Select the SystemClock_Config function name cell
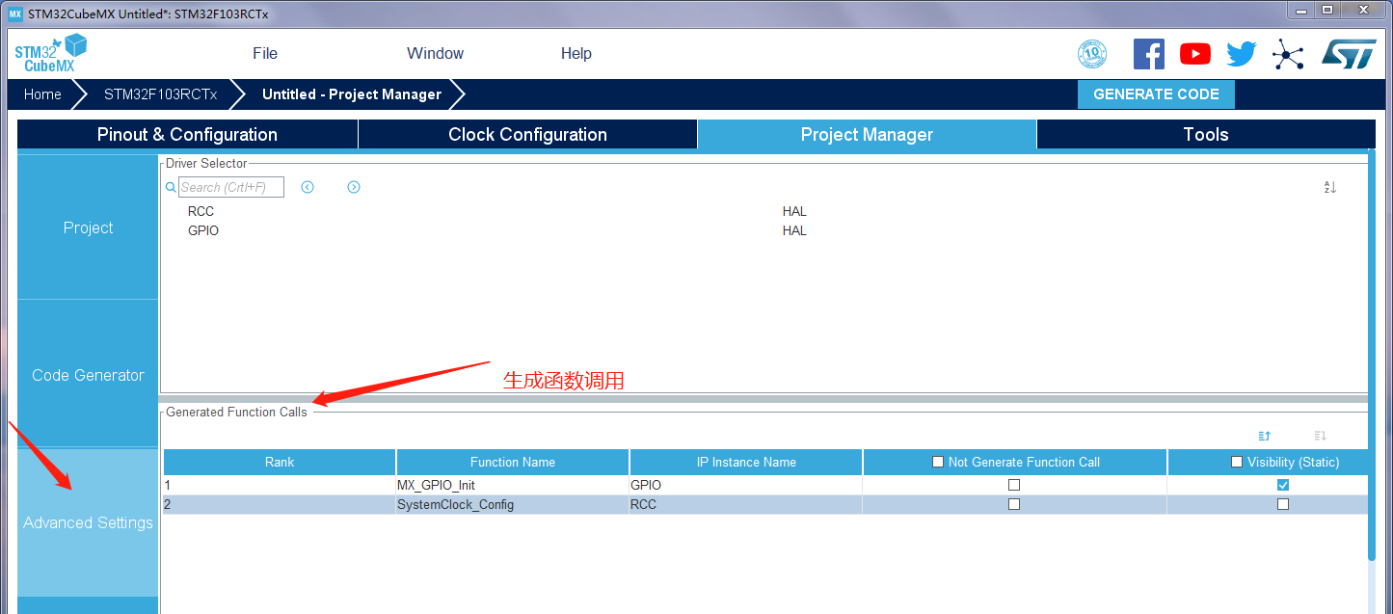This screenshot has width=1393, height=614. tap(512, 504)
